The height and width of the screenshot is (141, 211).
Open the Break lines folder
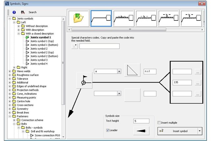[23, 113]
